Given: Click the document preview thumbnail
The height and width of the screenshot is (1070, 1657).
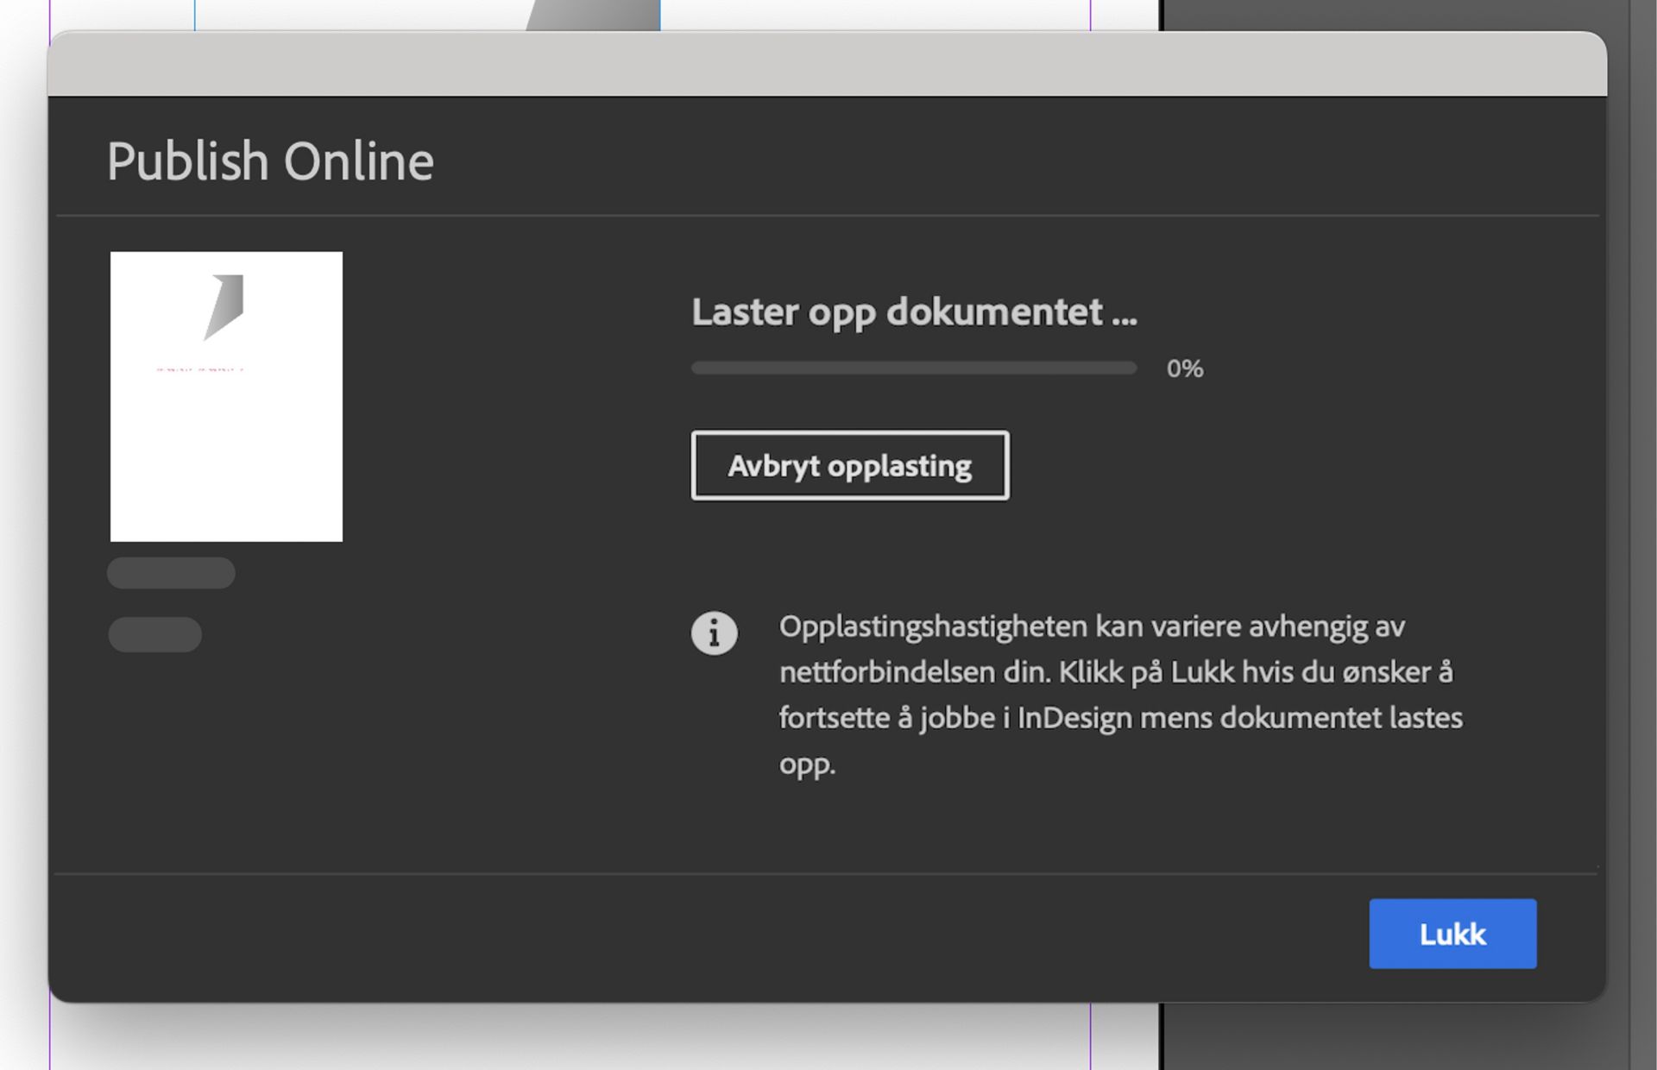Looking at the screenshot, I should (226, 394).
